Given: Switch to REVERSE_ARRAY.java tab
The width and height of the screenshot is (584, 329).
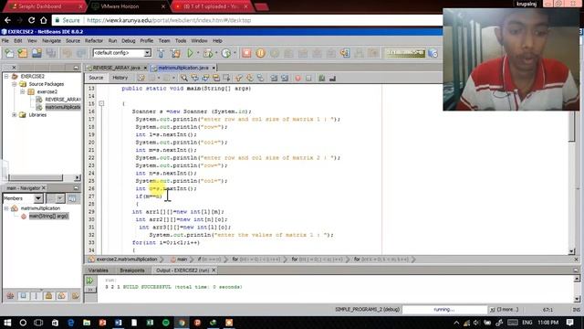Looking at the screenshot, I should tap(116, 68).
